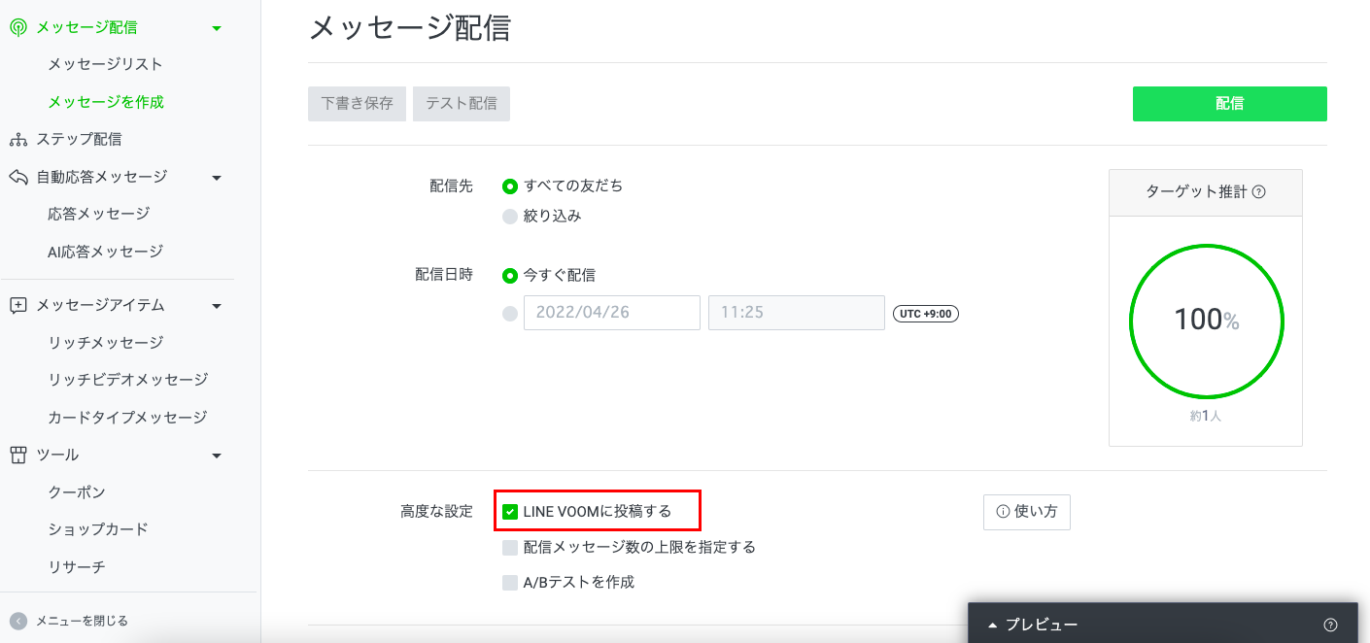This screenshot has width=1370, height=643.
Task: Click the 100% target estimate progress circle
Action: point(1206,321)
